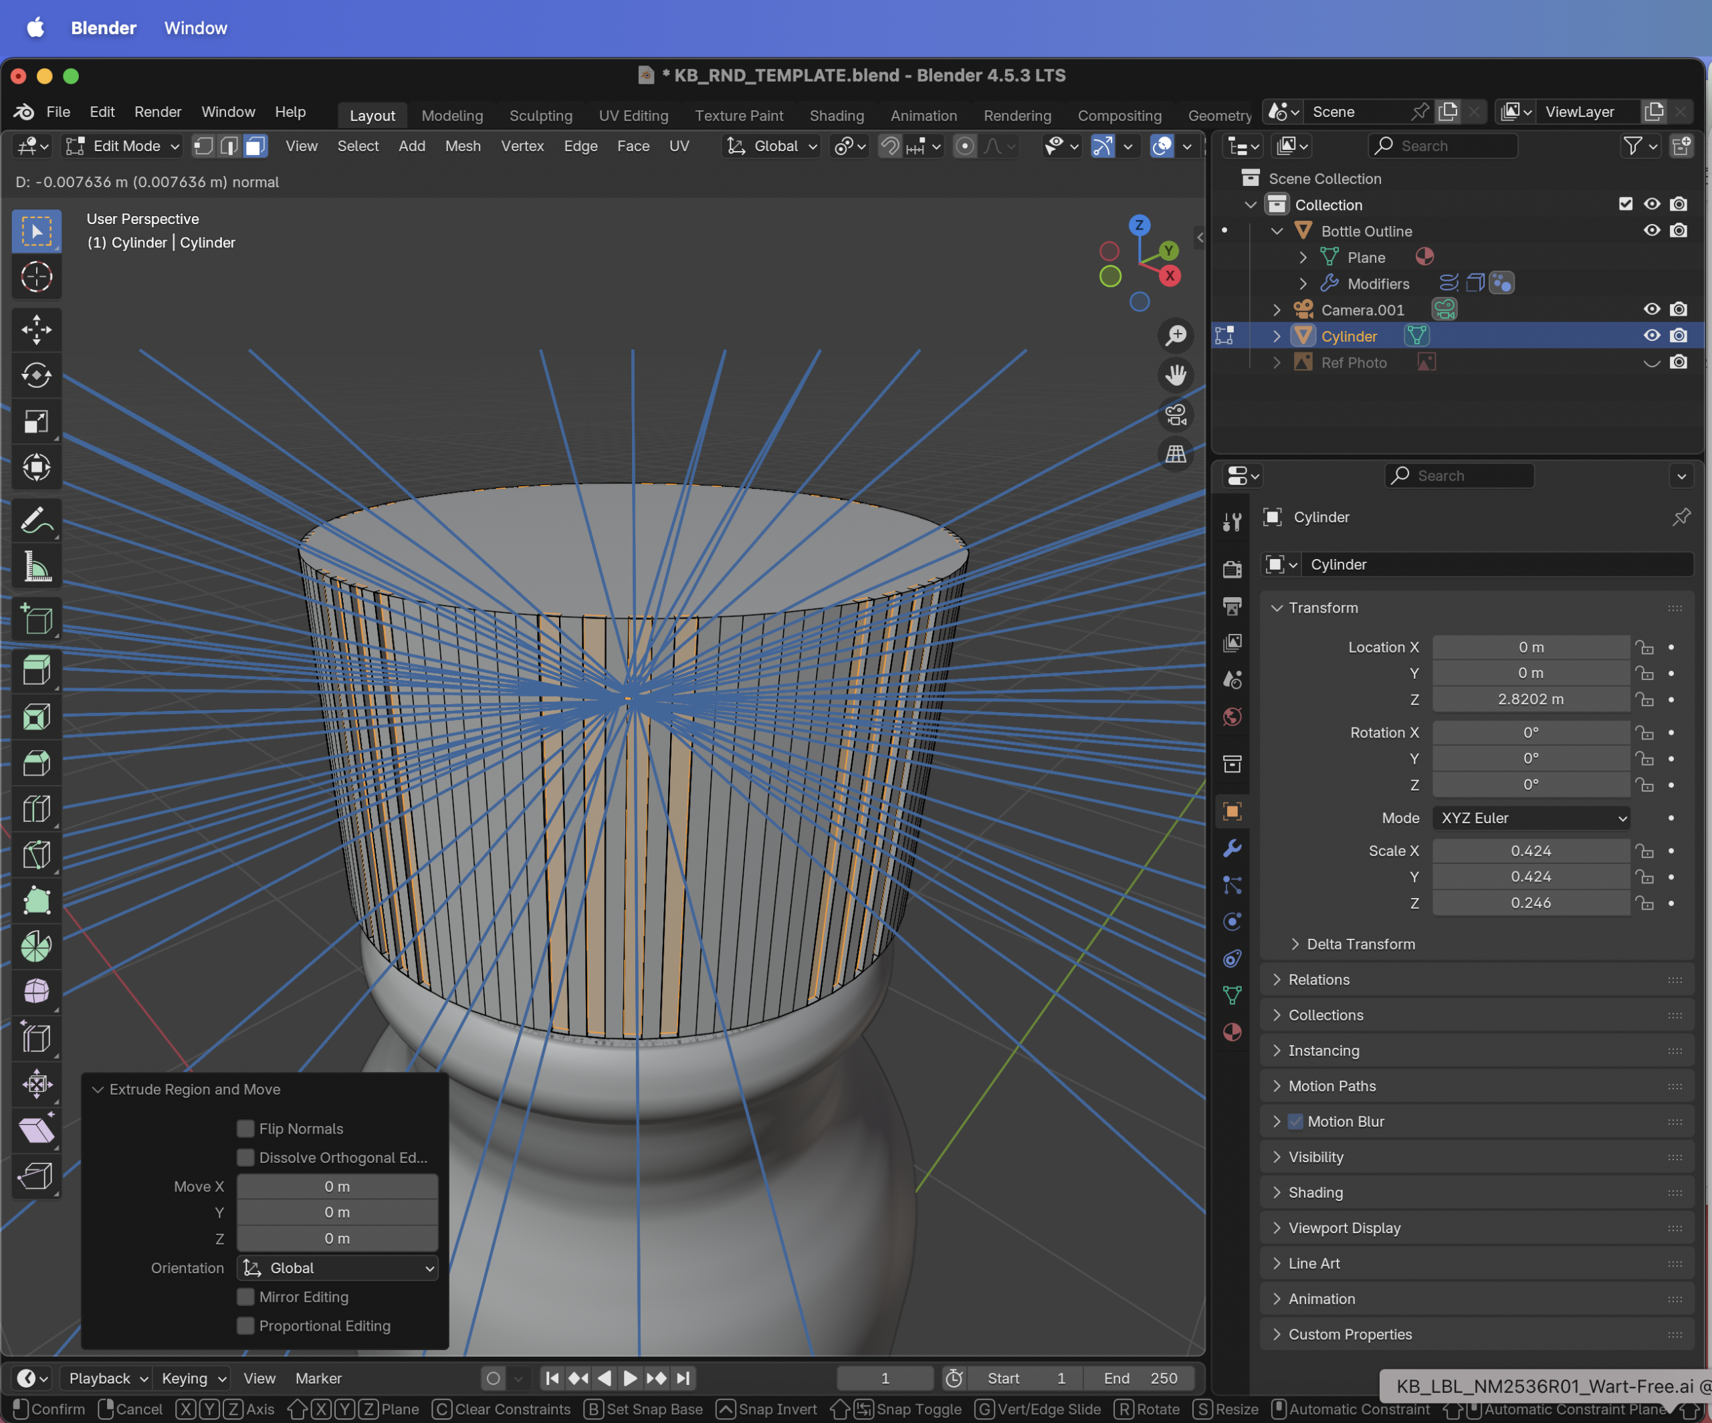Open the Modifiers wrench properties tab

(x=1232, y=849)
